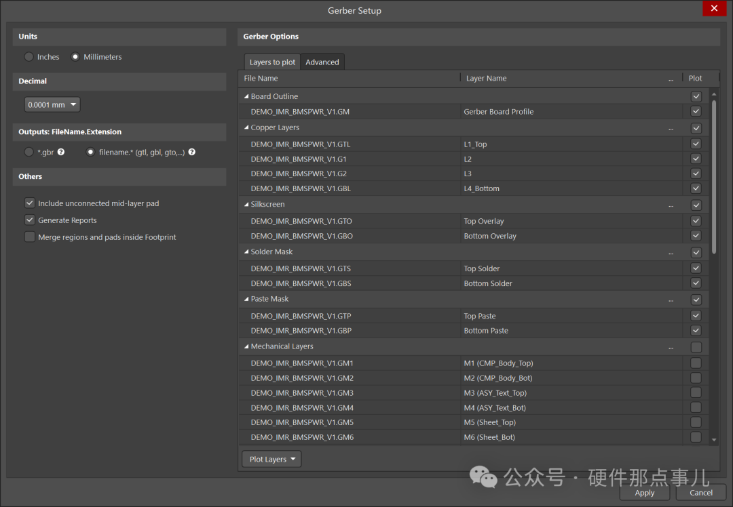Image resolution: width=733 pixels, height=507 pixels.
Task: Toggle Plot checkbox for Solder Mask group
Action: point(696,253)
